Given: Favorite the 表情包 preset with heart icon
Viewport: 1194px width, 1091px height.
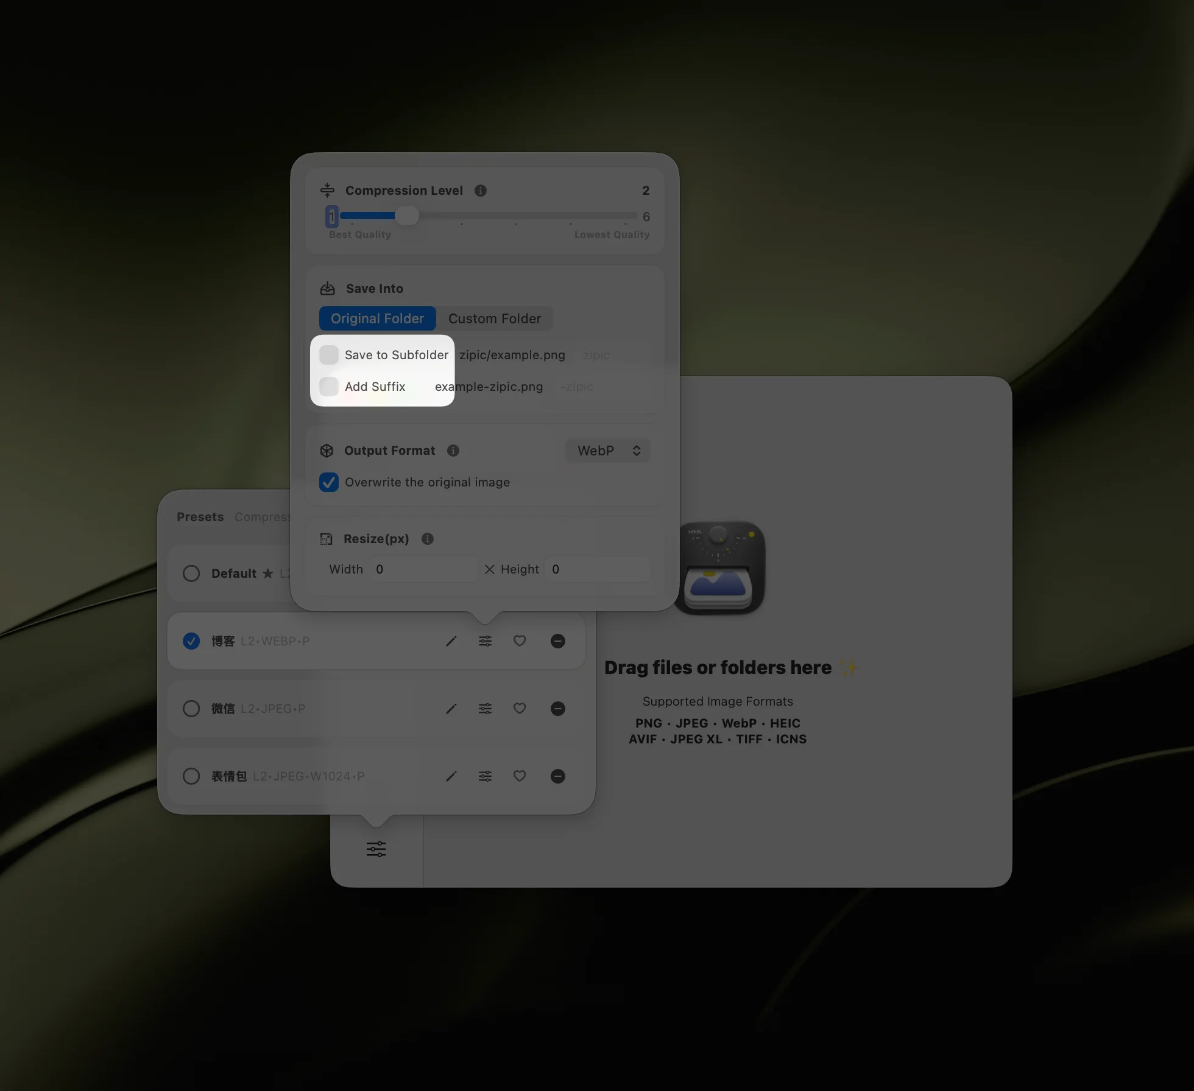Looking at the screenshot, I should click(x=520, y=776).
